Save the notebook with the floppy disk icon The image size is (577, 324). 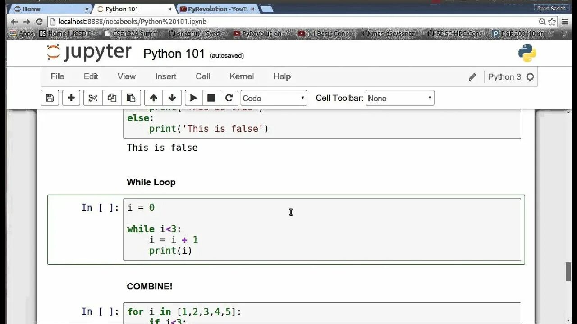50,98
